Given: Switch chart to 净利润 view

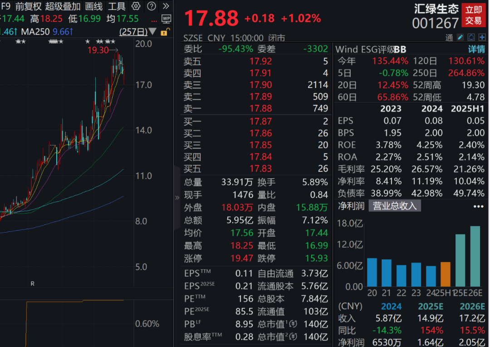Looking at the screenshot, I should (351, 206).
